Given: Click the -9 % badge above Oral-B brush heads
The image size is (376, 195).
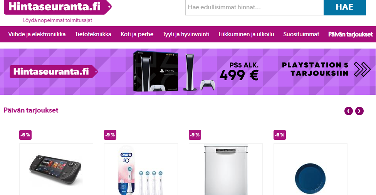Looking at the screenshot, I should click(110, 135).
